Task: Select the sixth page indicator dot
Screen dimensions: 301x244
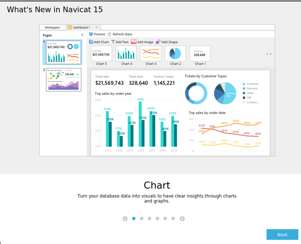Action: pyautogui.click(x=173, y=219)
